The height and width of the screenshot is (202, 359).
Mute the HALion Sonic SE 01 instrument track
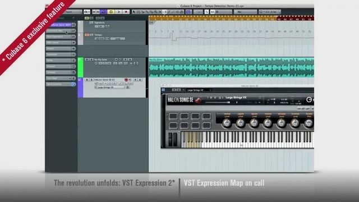tap(87, 80)
